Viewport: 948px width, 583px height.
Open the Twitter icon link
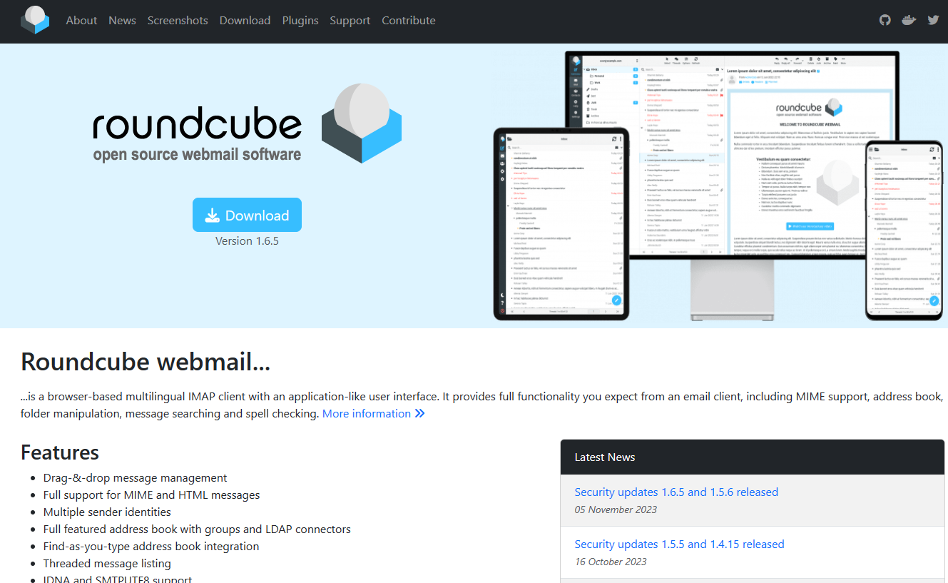click(933, 20)
